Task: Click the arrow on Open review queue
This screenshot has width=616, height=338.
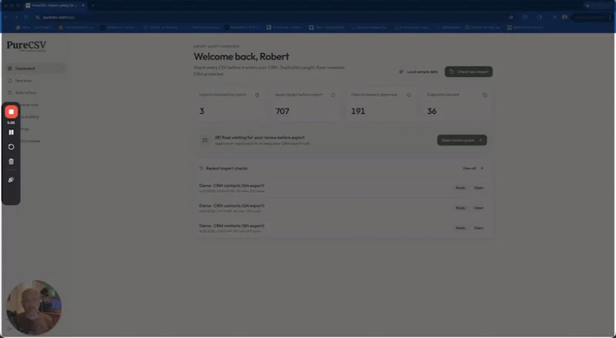Action: tap(480, 140)
